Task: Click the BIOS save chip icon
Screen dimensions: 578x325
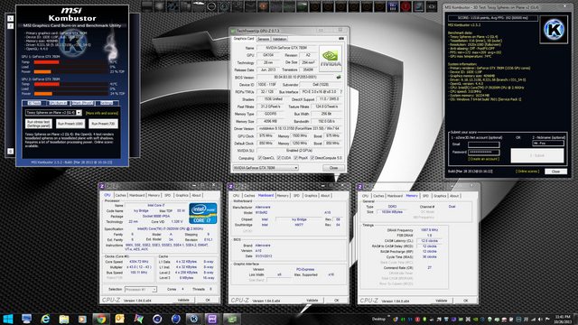Action: coord(339,77)
